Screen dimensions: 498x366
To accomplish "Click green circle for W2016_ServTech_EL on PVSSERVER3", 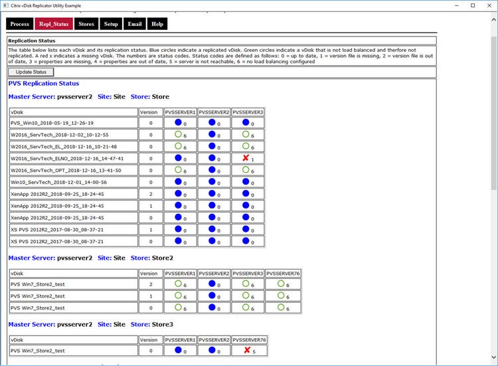I will (246, 146).
